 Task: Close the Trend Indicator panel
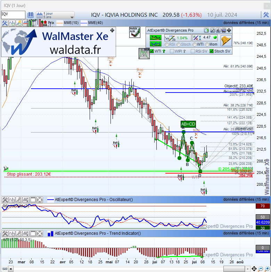point(40,233)
